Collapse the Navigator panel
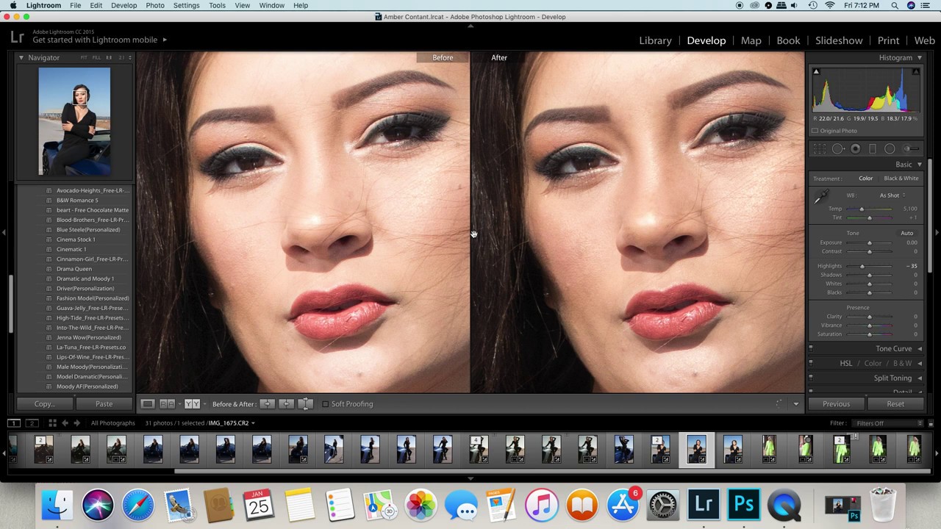The height and width of the screenshot is (529, 941). [x=21, y=57]
